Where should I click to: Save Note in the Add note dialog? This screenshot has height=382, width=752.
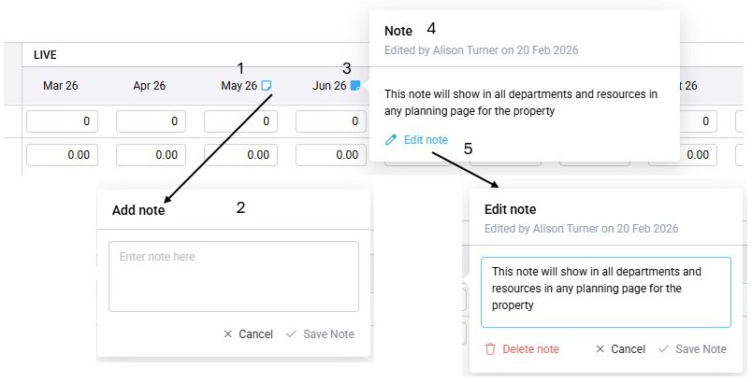[x=320, y=334]
